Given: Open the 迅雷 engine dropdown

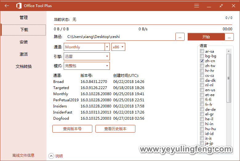Looking at the screenshot, I should tap(87, 56).
